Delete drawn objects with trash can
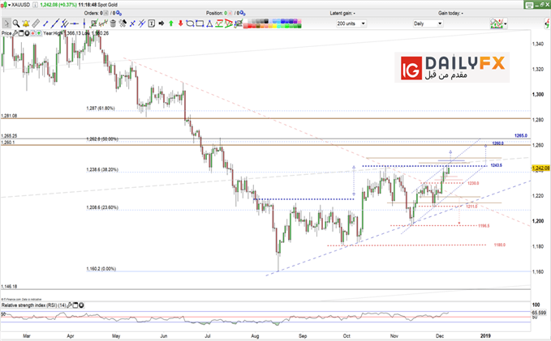Image resolution: width=551 pixels, height=341 pixels. pos(113,23)
